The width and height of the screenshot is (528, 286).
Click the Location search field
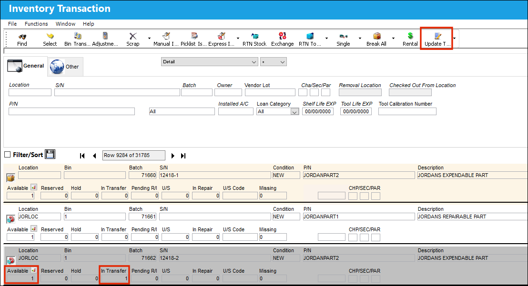(30, 92)
